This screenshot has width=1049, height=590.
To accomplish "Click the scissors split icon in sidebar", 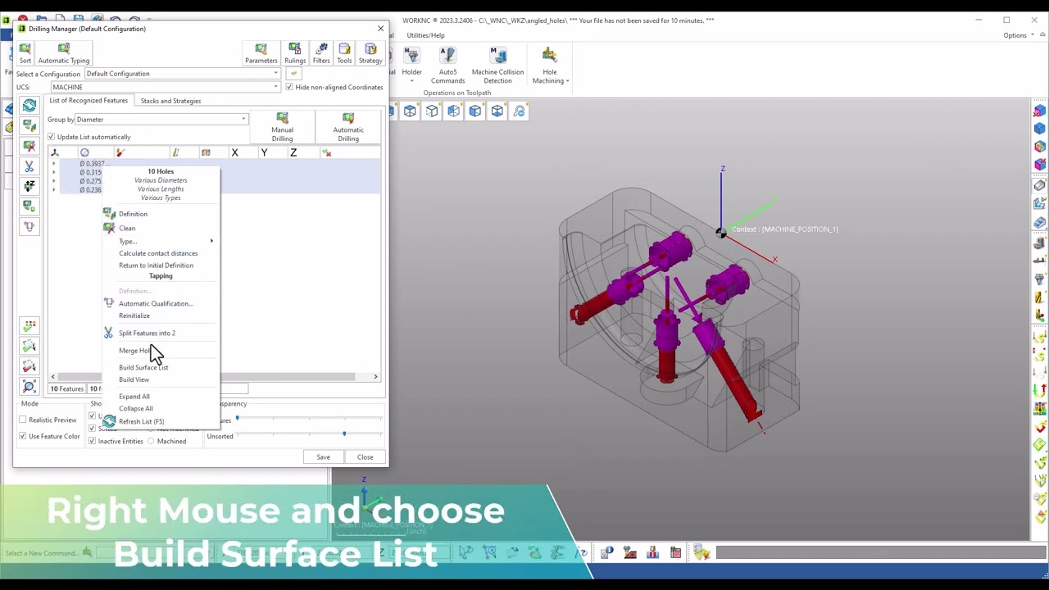I will pos(30,166).
